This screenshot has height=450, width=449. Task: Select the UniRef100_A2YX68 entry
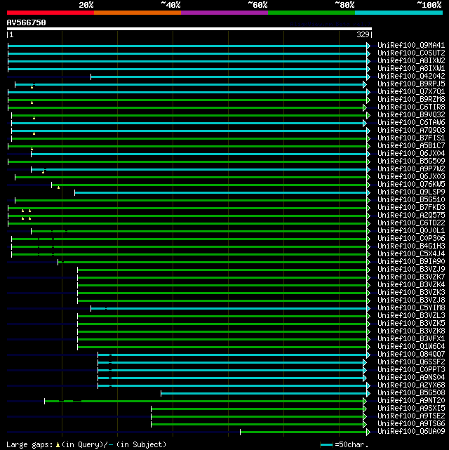point(411,385)
